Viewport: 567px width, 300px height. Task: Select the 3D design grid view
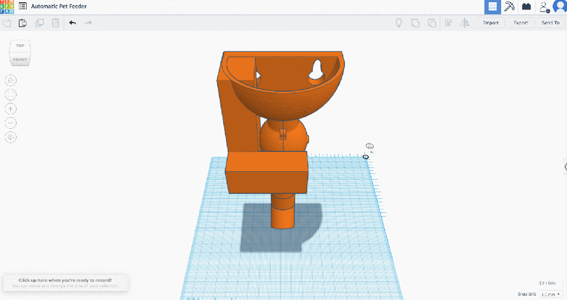(x=493, y=7)
